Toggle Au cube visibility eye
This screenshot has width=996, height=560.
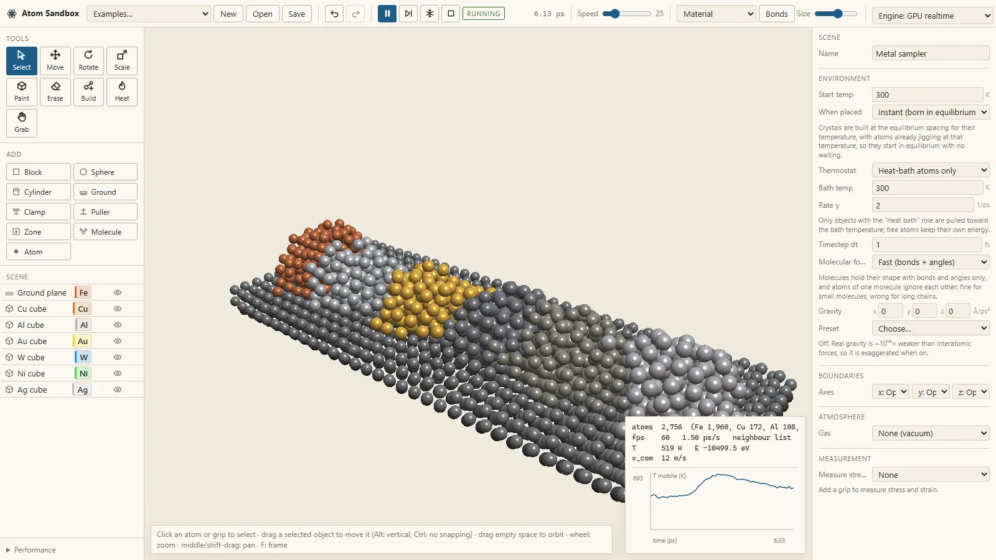(117, 341)
